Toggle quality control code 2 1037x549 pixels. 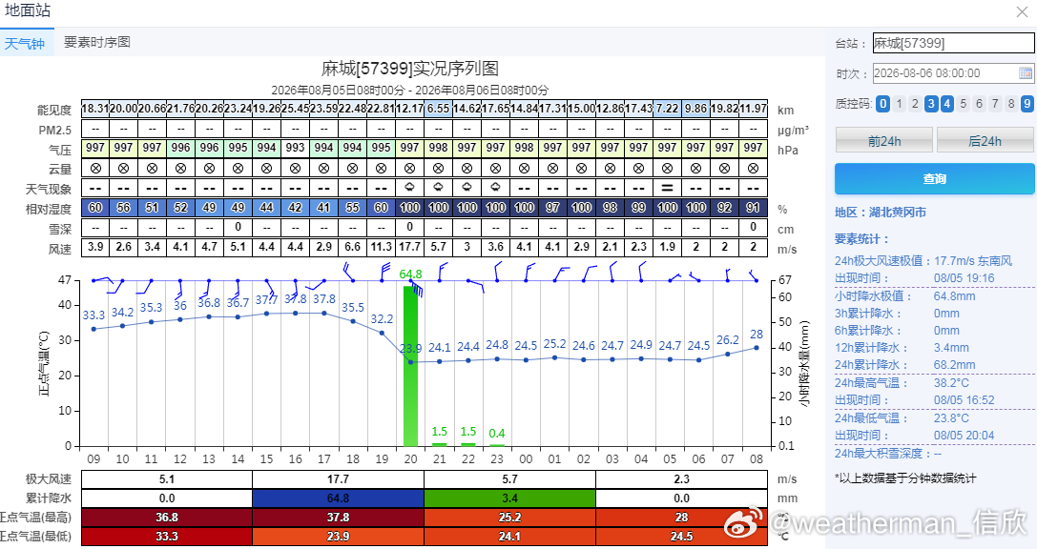(915, 104)
